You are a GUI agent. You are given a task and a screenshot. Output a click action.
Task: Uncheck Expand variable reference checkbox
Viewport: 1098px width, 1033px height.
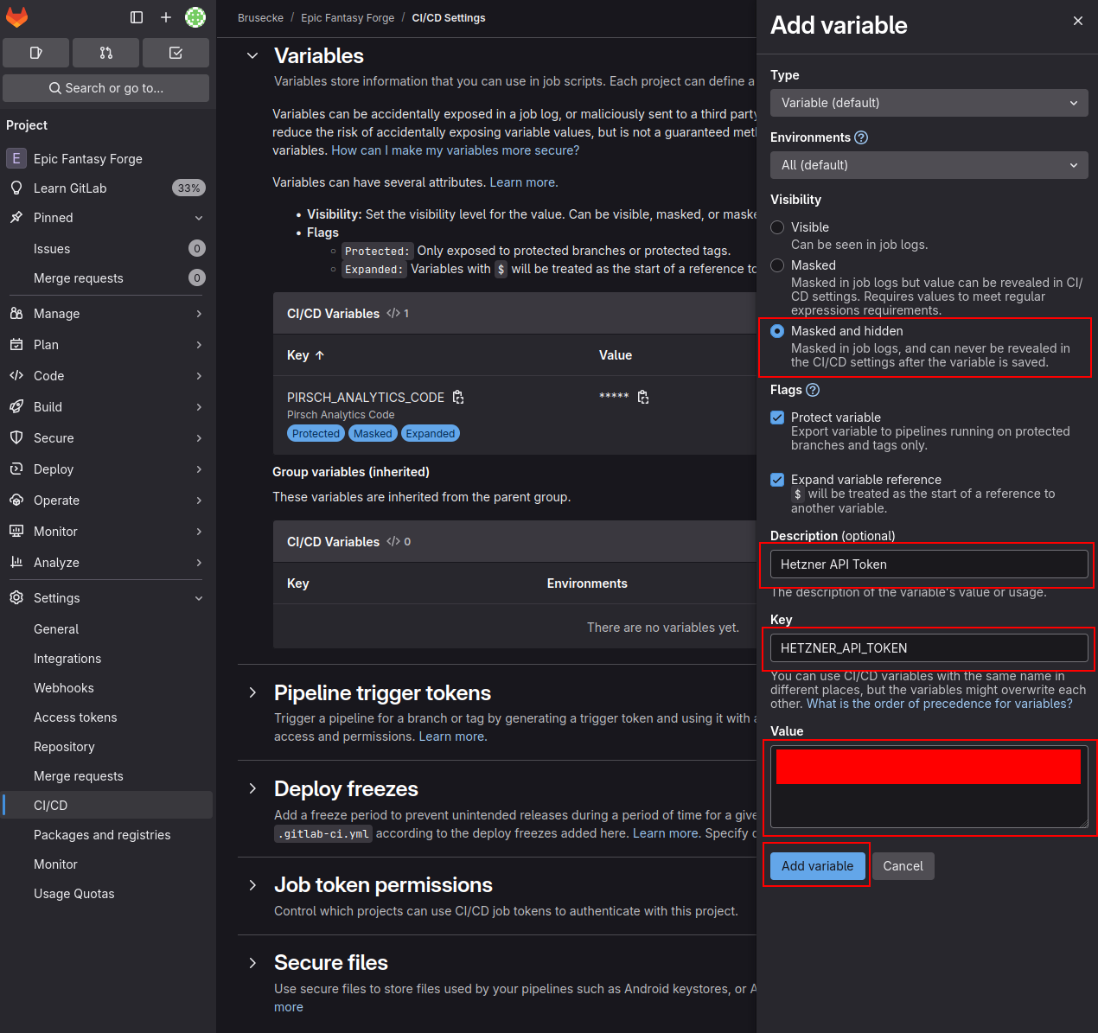(777, 480)
